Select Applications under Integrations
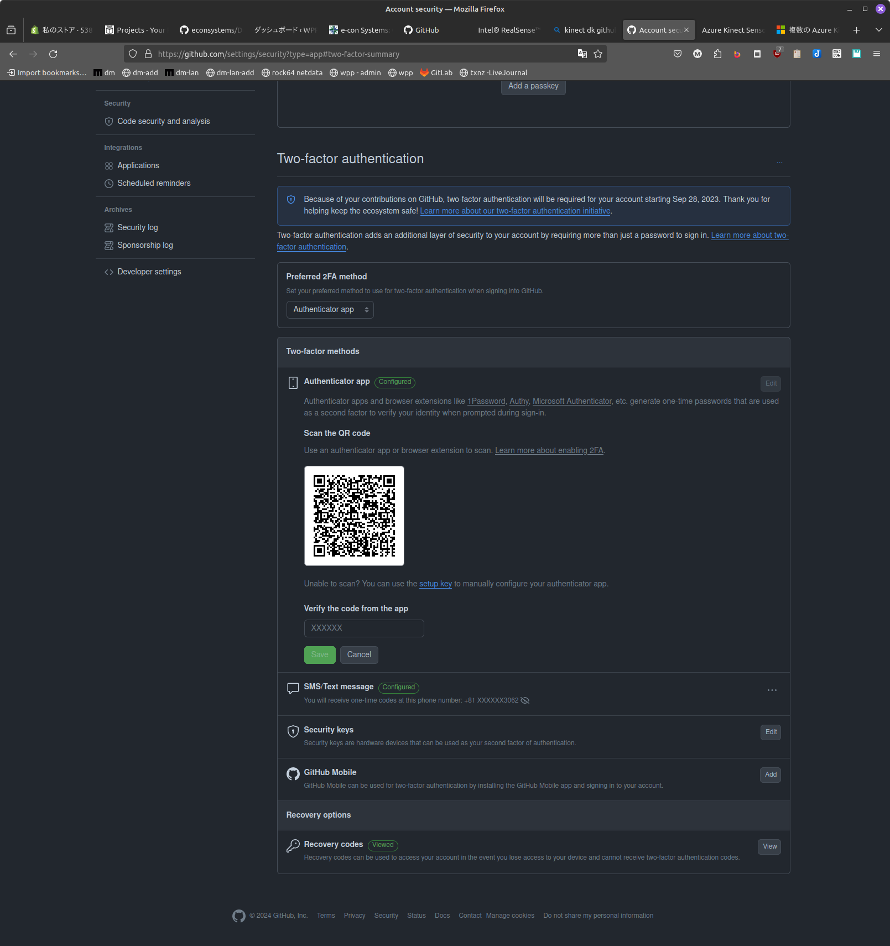 pos(138,165)
